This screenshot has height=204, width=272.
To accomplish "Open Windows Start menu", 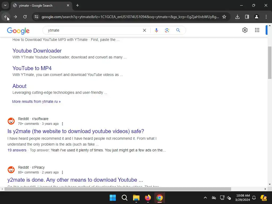I will tap(113, 198).
